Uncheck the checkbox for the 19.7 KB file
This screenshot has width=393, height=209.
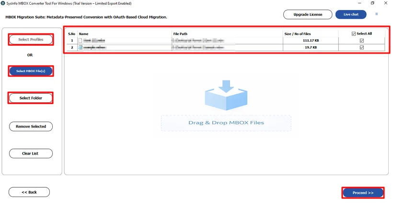click(362, 47)
